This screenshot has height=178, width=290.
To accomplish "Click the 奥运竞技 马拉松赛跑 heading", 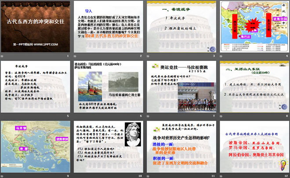I will (181, 66).
